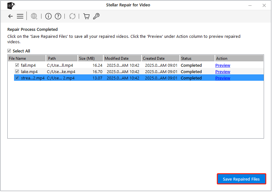Viewport: 272px width, 192px height.
Task: Select the strea...2.mp4 file name
Action: (33, 78)
